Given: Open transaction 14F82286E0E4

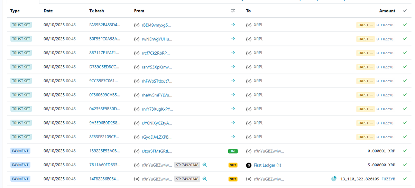Looking at the screenshot, I should [104, 179].
